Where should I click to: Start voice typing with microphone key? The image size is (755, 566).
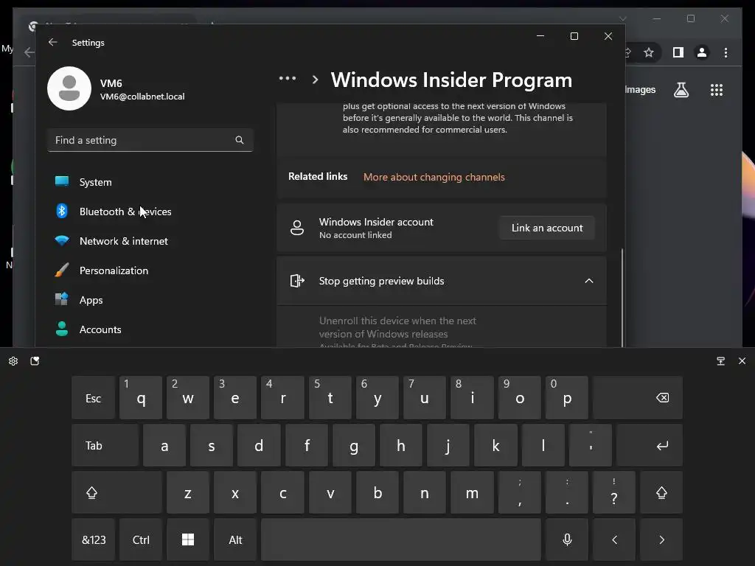pos(567,539)
